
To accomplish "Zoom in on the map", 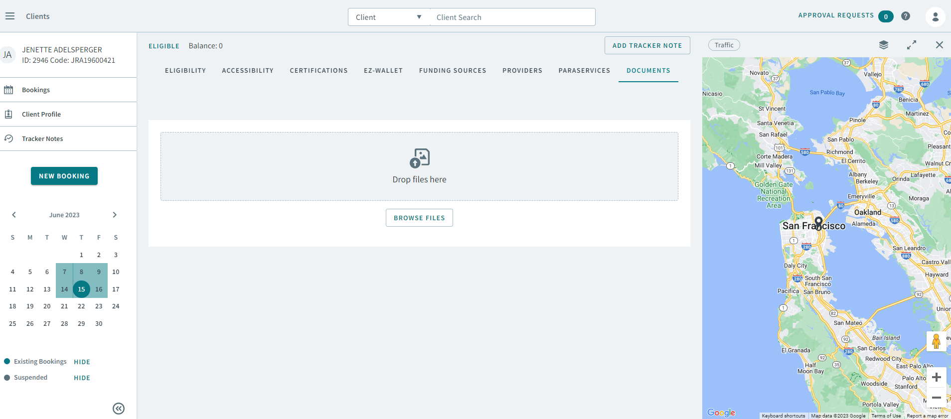I will click(936, 377).
